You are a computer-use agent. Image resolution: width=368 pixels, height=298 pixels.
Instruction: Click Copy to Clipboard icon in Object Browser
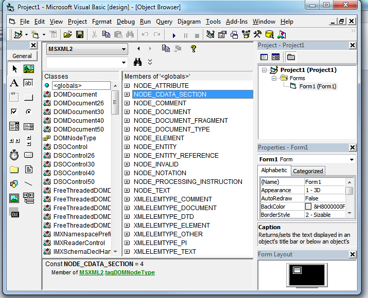pyautogui.click(x=166, y=49)
